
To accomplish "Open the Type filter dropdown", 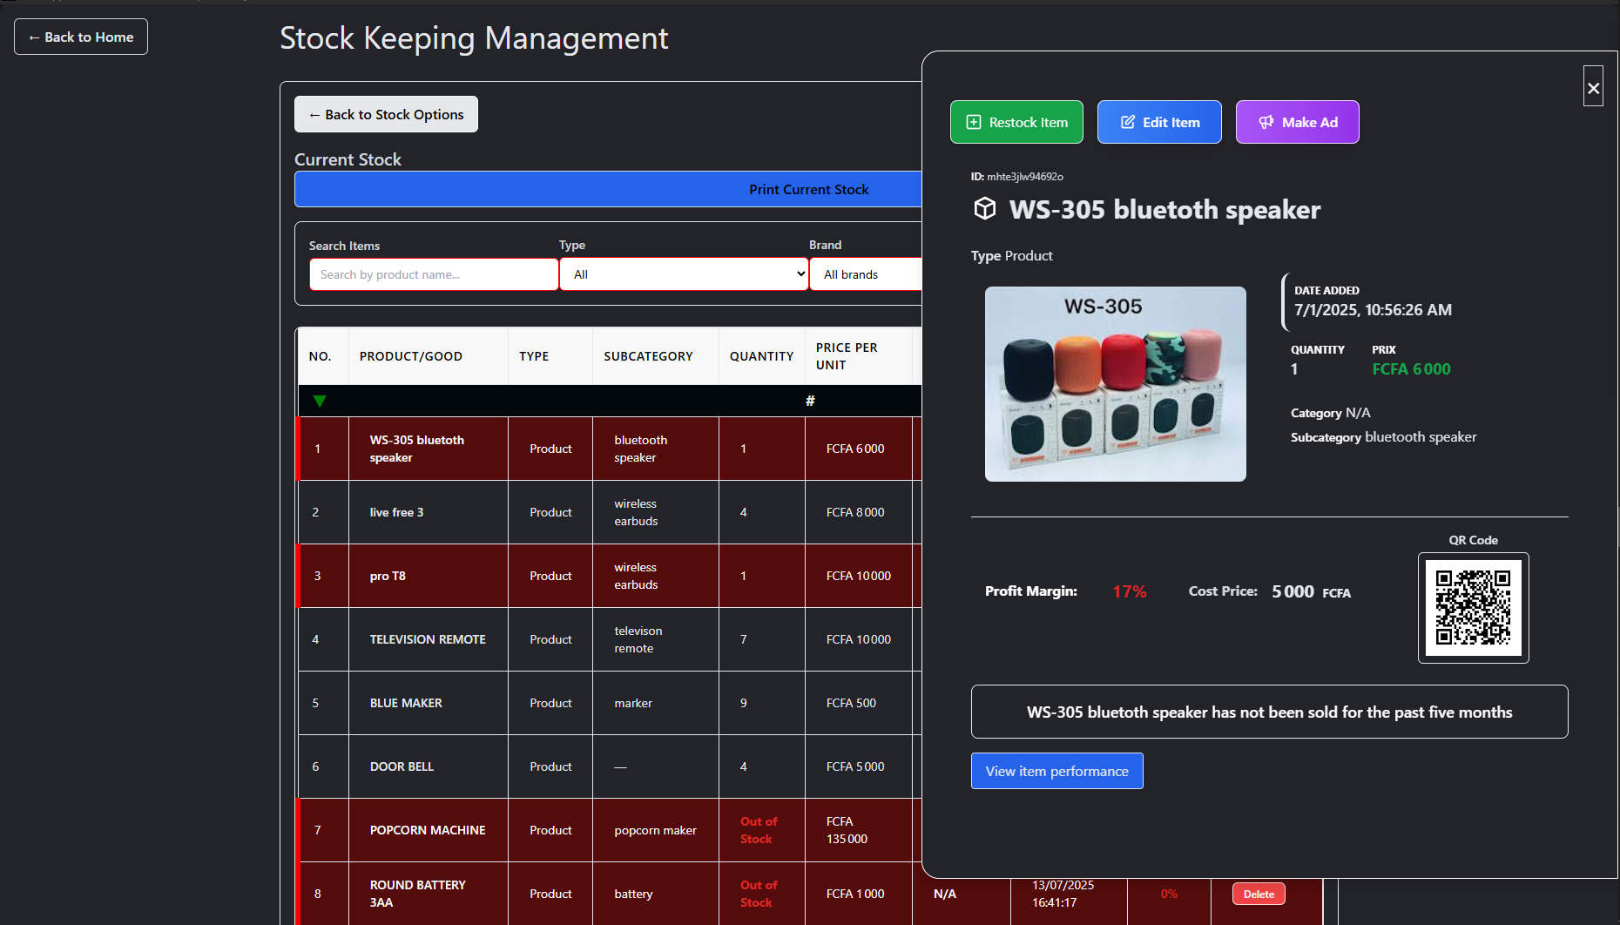I will click(684, 274).
